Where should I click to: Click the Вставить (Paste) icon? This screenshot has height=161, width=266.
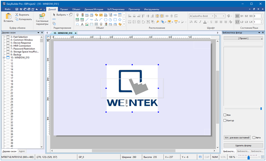pyautogui.click(x=8, y=16)
